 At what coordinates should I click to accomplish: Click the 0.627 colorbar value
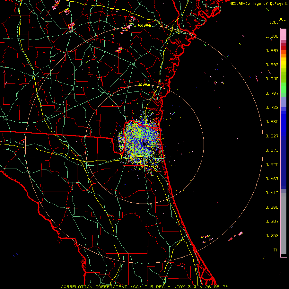coord(272,136)
